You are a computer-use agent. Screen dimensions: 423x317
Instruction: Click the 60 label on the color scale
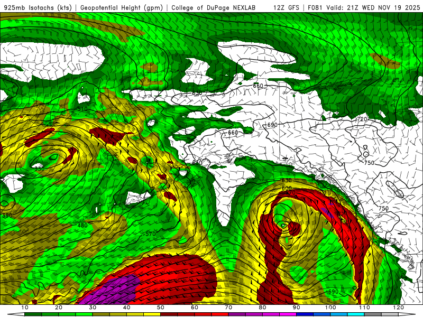click(x=195, y=307)
